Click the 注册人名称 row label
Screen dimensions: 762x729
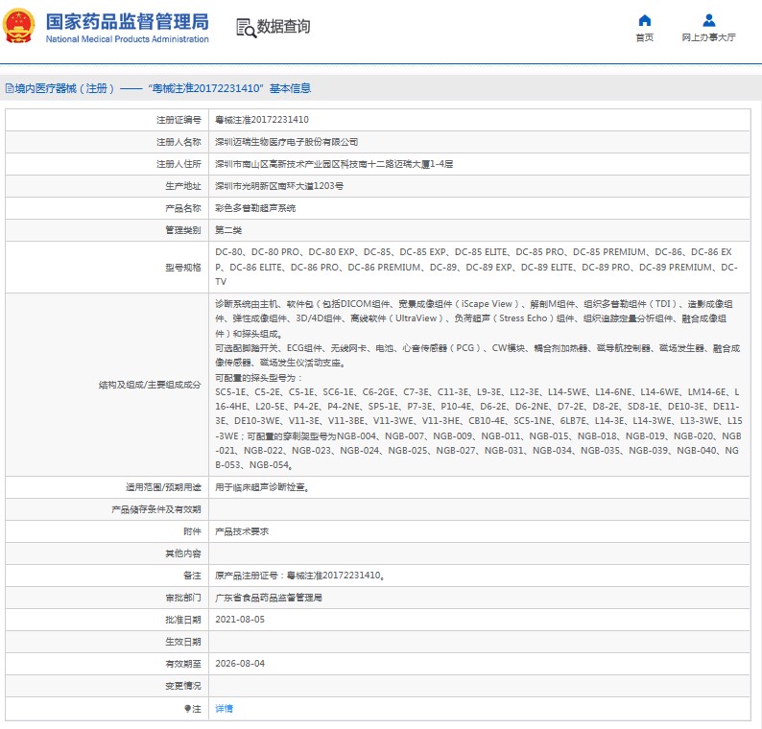(x=179, y=142)
